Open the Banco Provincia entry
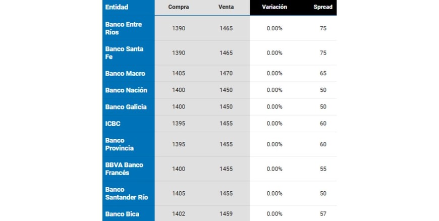 coord(120,144)
